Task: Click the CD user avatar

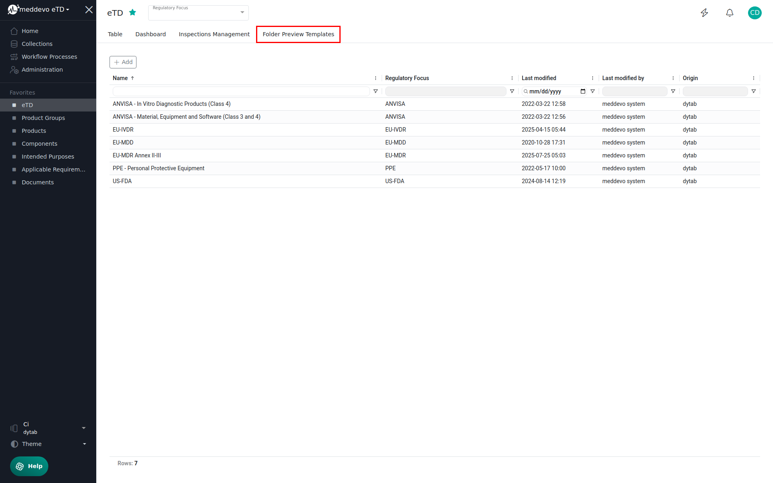Action: pos(754,13)
